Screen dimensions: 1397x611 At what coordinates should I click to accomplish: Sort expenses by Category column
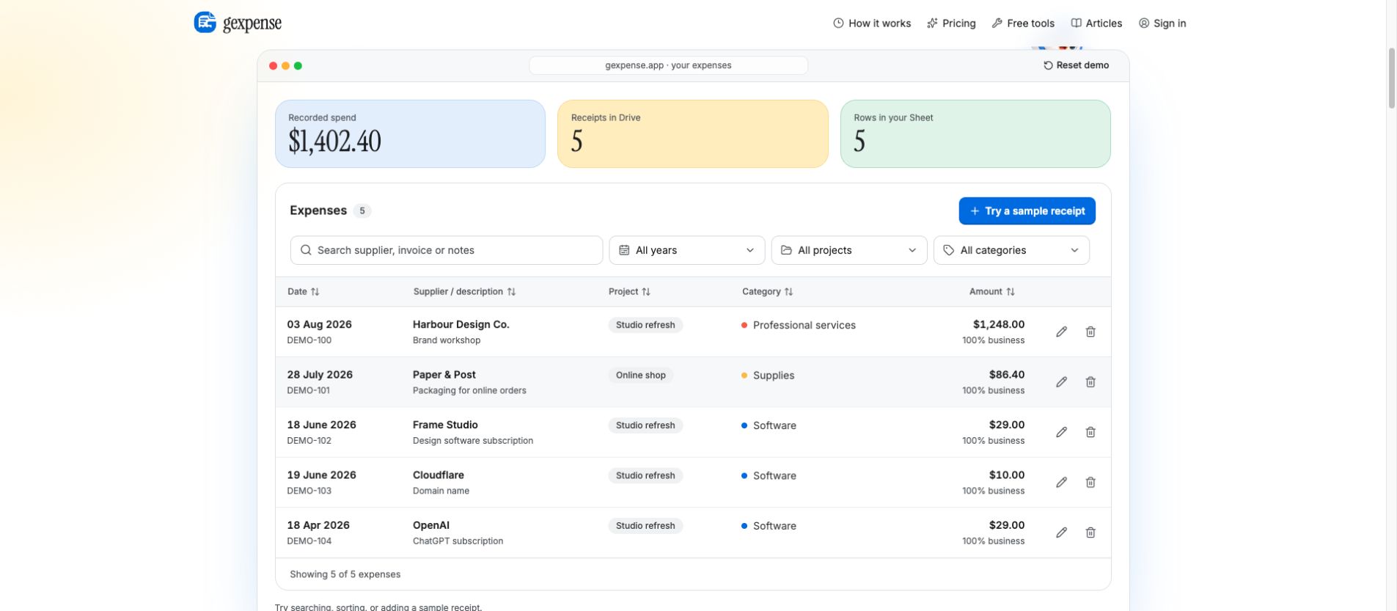767,291
